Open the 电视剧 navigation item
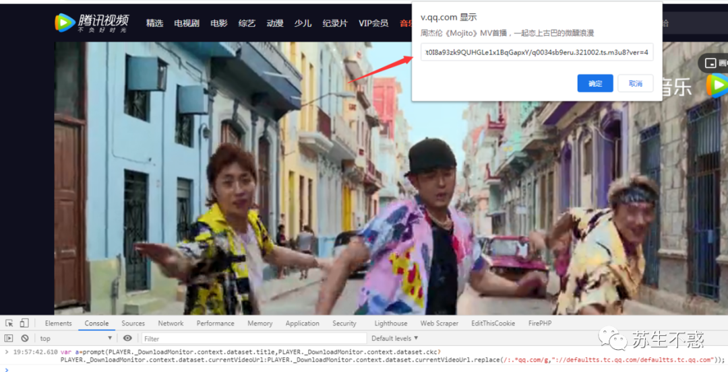 tap(187, 23)
